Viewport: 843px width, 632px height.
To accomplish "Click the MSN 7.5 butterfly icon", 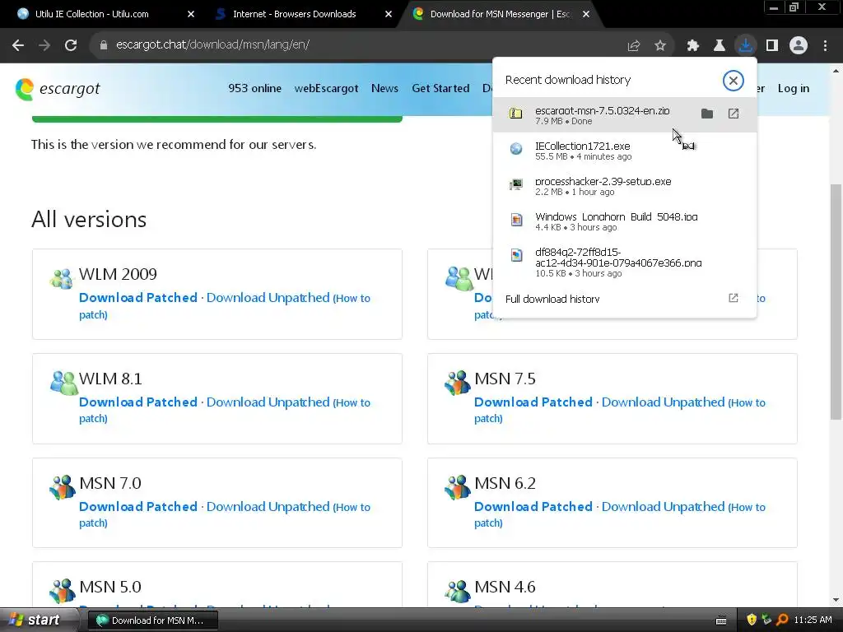I will point(458,383).
